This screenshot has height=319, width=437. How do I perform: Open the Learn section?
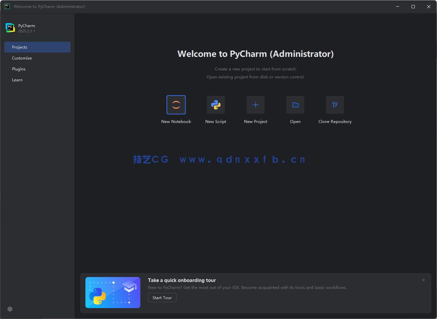[x=17, y=80]
